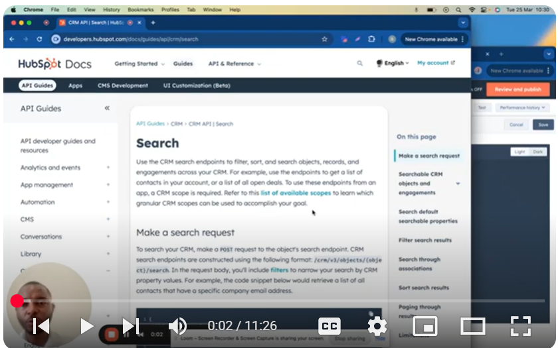Enter fullscreen video mode
The height and width of the screenshot is (348, 560).
pos(520,326)
